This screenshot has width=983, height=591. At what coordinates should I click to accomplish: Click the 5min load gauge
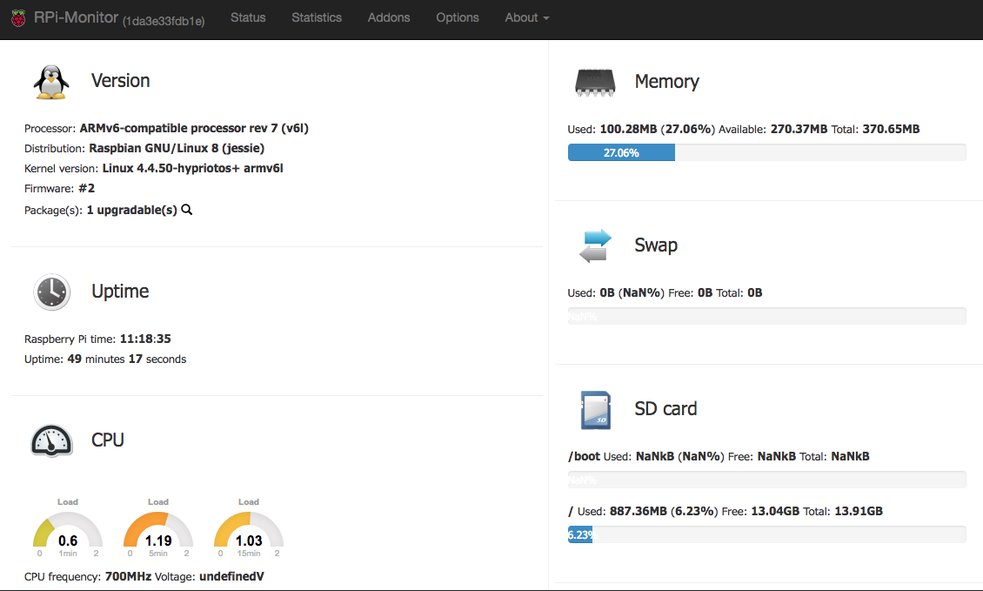point(158,531)
